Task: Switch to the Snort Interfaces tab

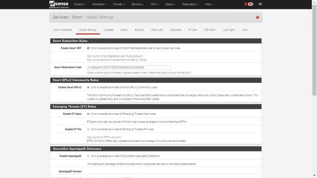Action: 63,30
